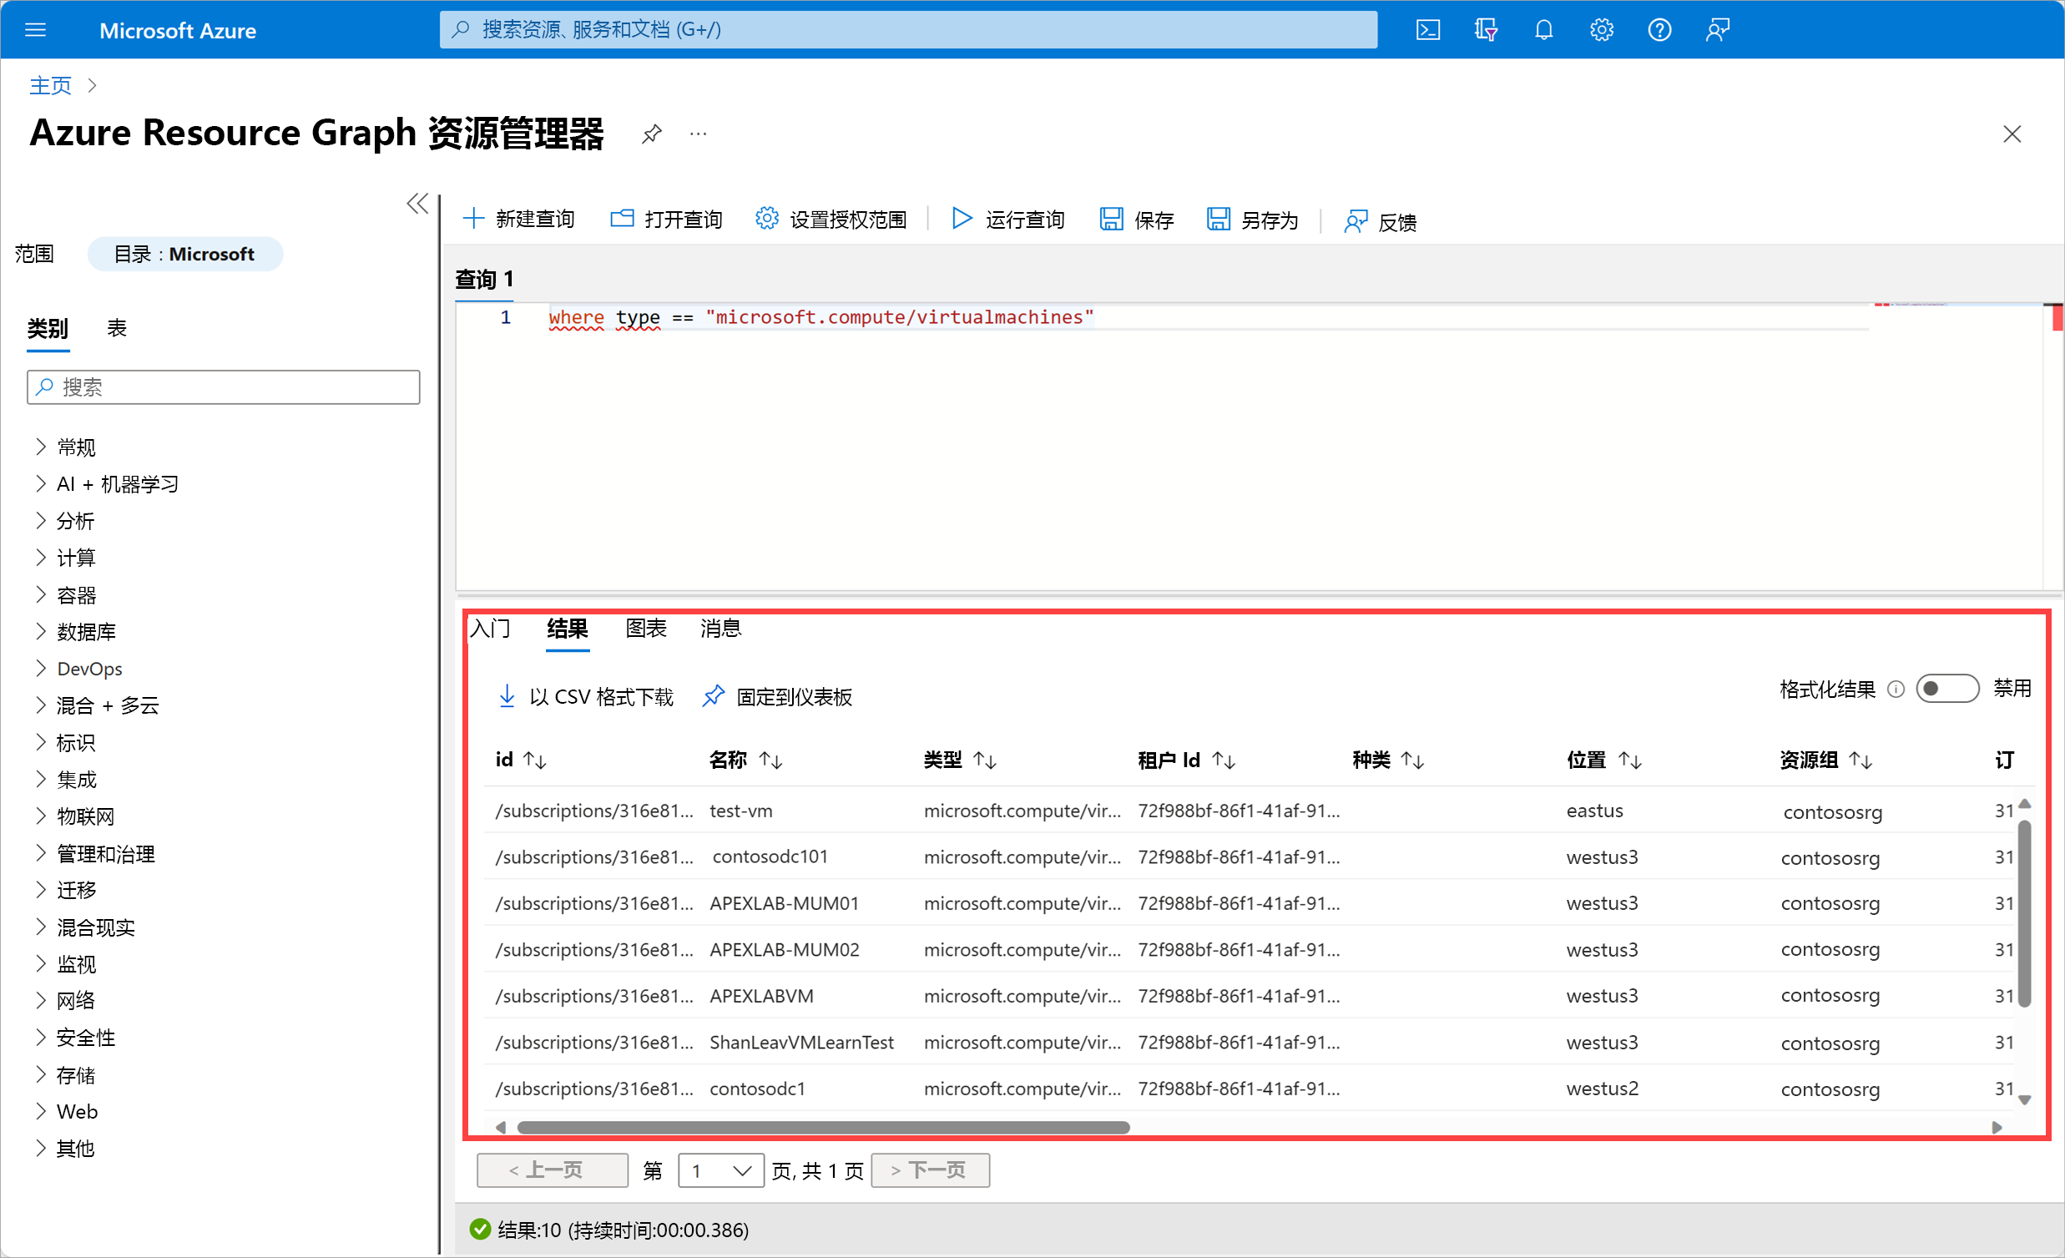Focus the top portal search box
The height and width of the screenshot is (1258, 2065).
[x=907, y=30]
